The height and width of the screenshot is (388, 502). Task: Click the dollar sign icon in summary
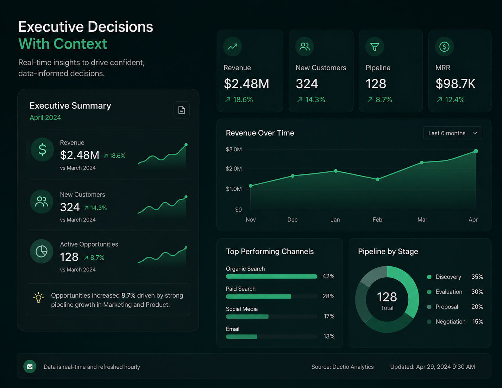point(42,150)
